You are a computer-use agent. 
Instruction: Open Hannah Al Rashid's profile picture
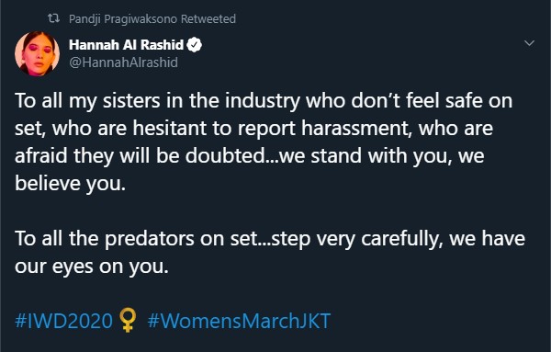[x=37, y=54]
